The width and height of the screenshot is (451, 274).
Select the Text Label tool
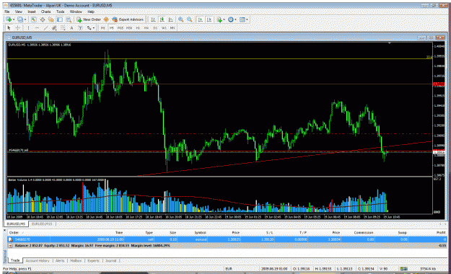click(80, 28)
